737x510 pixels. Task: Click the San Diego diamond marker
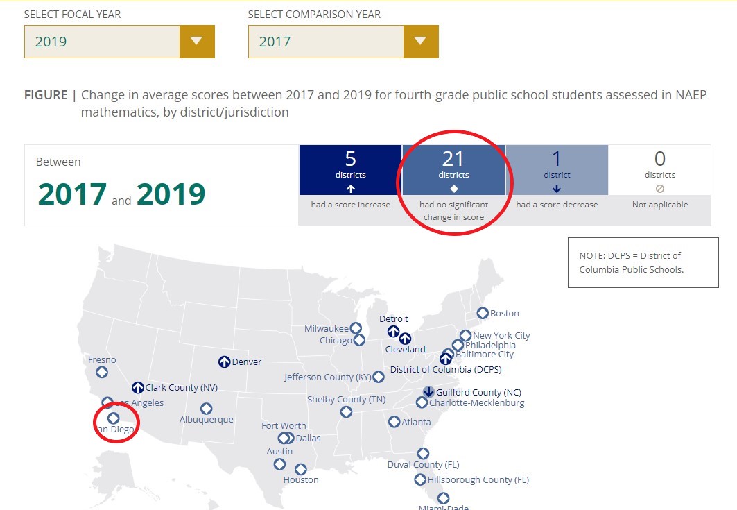coord(113,418)
